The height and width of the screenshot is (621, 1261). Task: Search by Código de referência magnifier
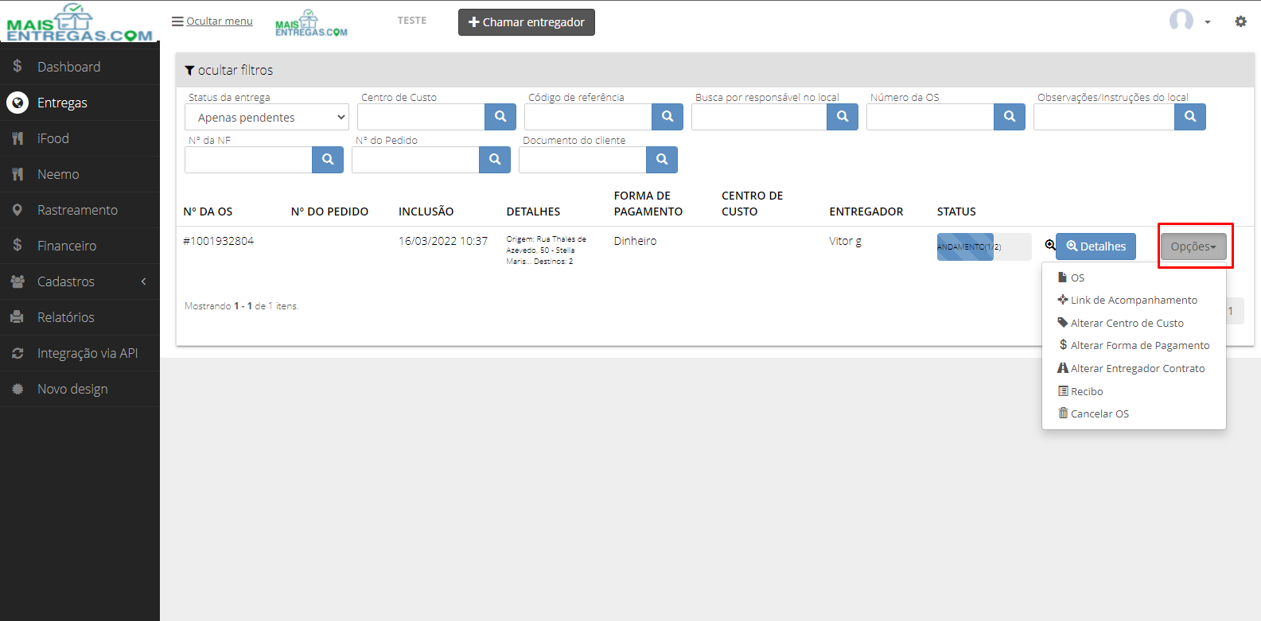click(667, 117)
